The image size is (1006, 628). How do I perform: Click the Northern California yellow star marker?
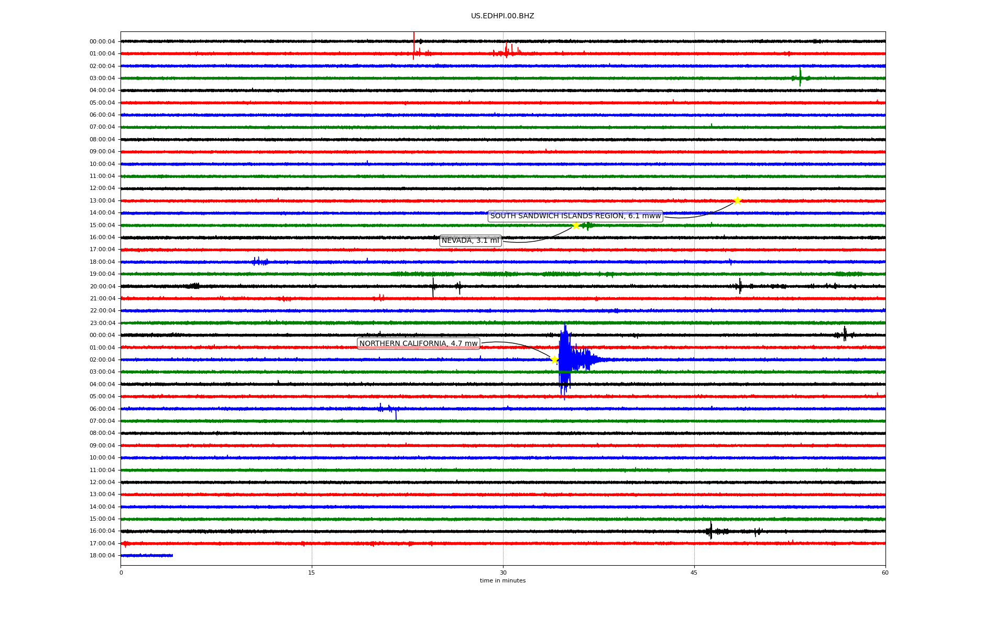click(554, 359)
